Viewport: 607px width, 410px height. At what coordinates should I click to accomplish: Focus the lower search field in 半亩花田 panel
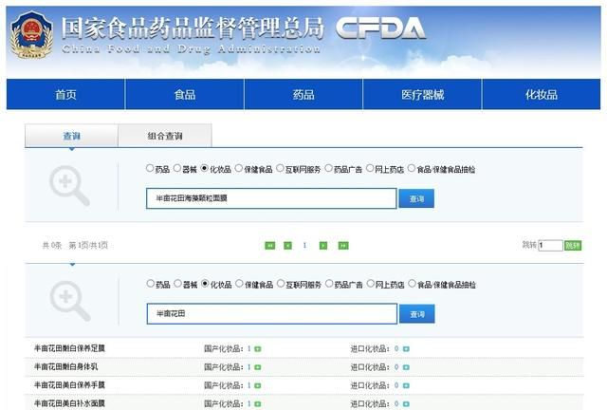click(272, 313)
